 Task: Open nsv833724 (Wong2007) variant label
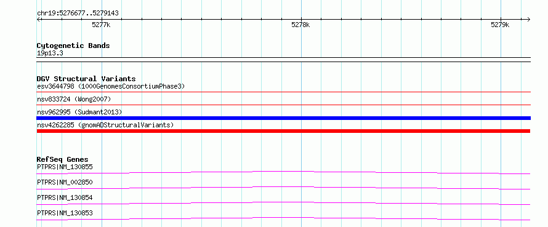tap(74, 99)
